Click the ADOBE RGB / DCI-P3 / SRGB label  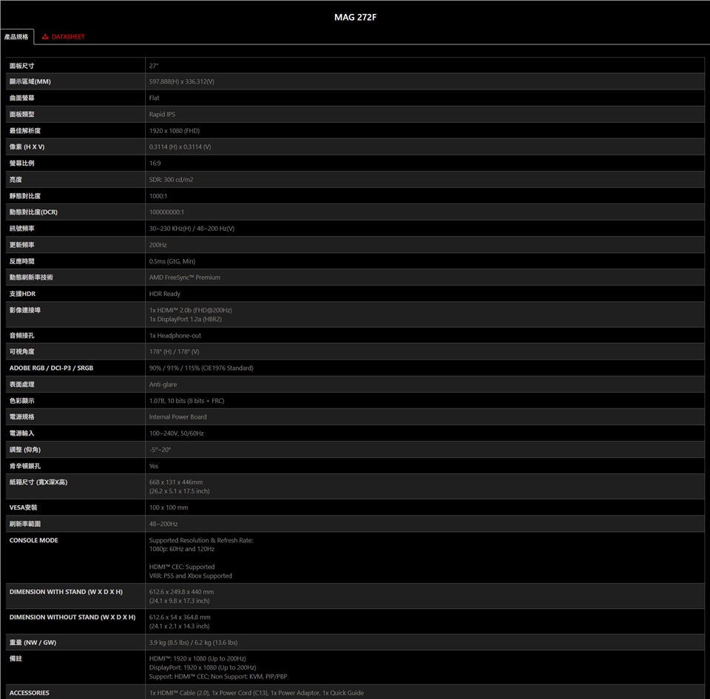coord(51,368)
